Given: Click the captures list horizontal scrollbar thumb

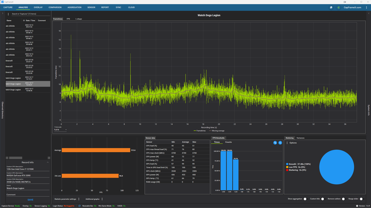Looking at the screenshot, I should [x=16, y=158].
